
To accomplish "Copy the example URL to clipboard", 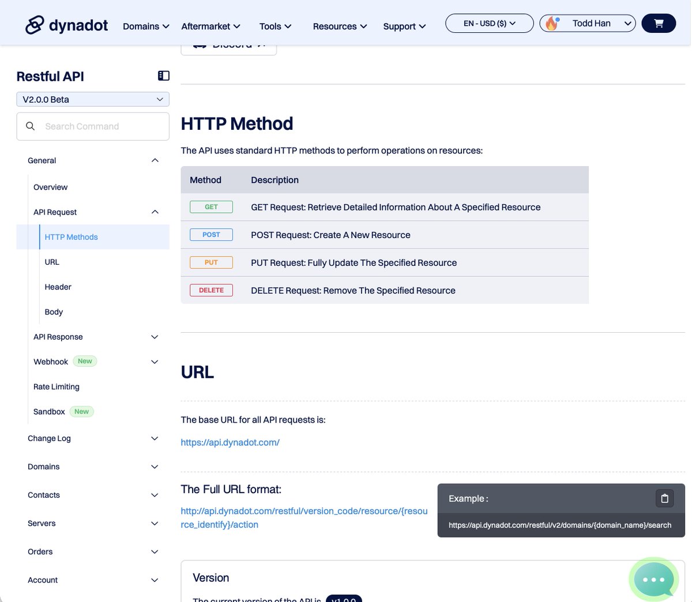I will [x=664, y=498].
